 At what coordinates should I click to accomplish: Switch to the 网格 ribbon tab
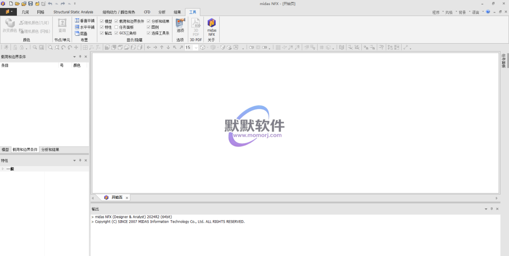click(x=41, y=11)
